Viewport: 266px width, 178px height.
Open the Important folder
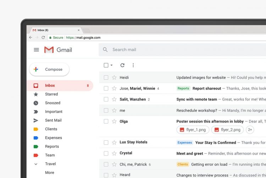(x=54, y=111)
